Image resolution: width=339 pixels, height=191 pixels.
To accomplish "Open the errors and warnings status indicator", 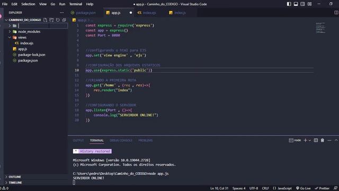I will pos(4,188).
